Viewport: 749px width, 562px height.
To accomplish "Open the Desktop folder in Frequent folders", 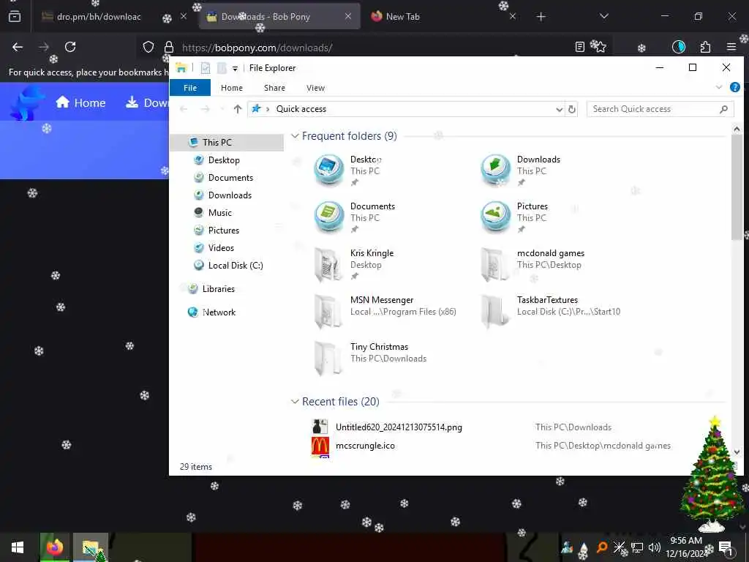I will click(x=349, y=170).
